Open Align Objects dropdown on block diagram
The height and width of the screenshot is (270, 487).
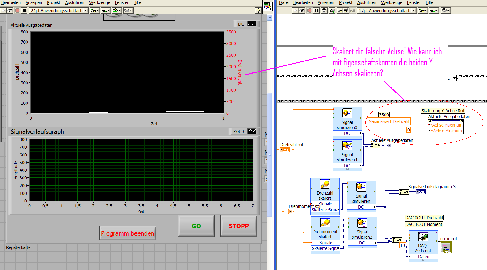423,10
